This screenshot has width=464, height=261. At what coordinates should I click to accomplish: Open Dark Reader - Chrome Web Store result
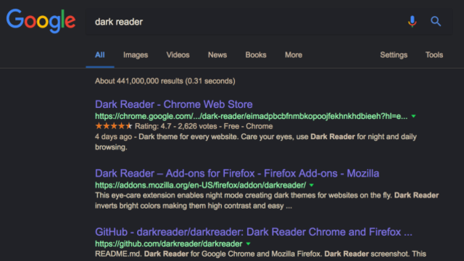(174, 104)
